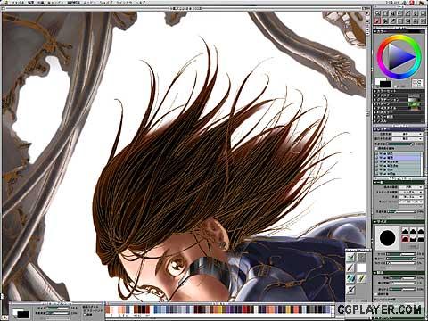Select first radio option in bottom control bar

(x=84, y=310)
